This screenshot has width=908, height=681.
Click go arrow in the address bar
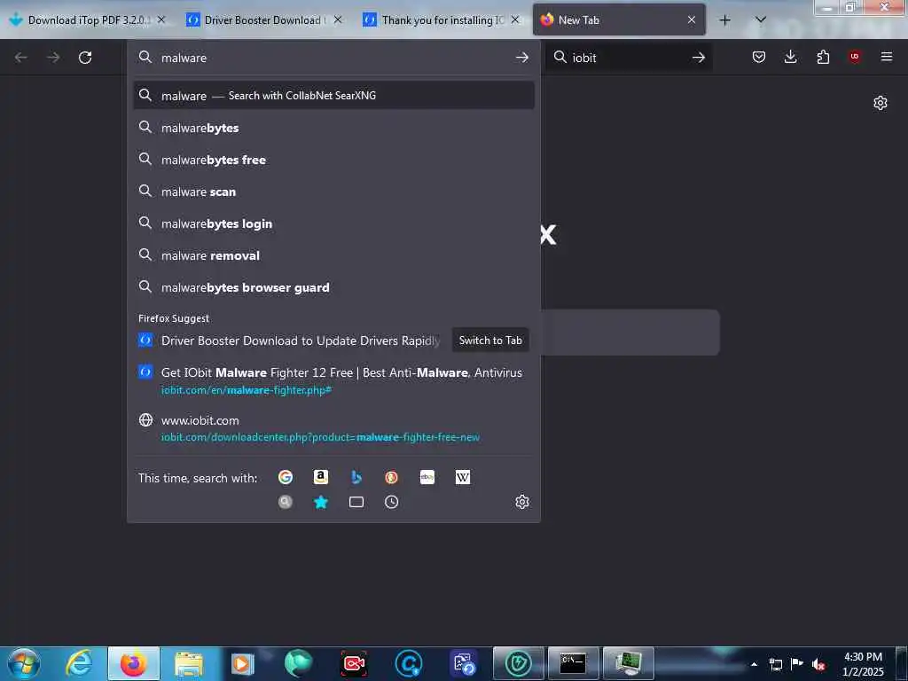pos(521,58)
